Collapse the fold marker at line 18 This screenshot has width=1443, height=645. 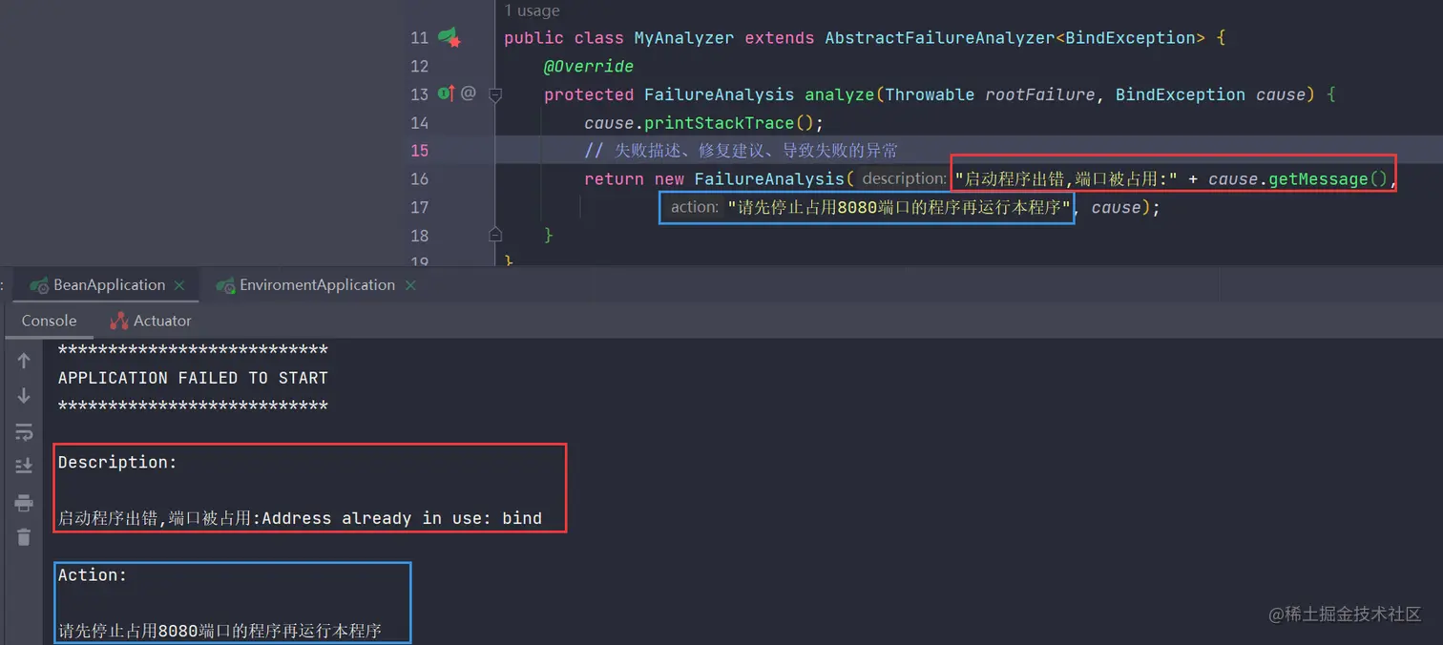click(x=495, y=235)
